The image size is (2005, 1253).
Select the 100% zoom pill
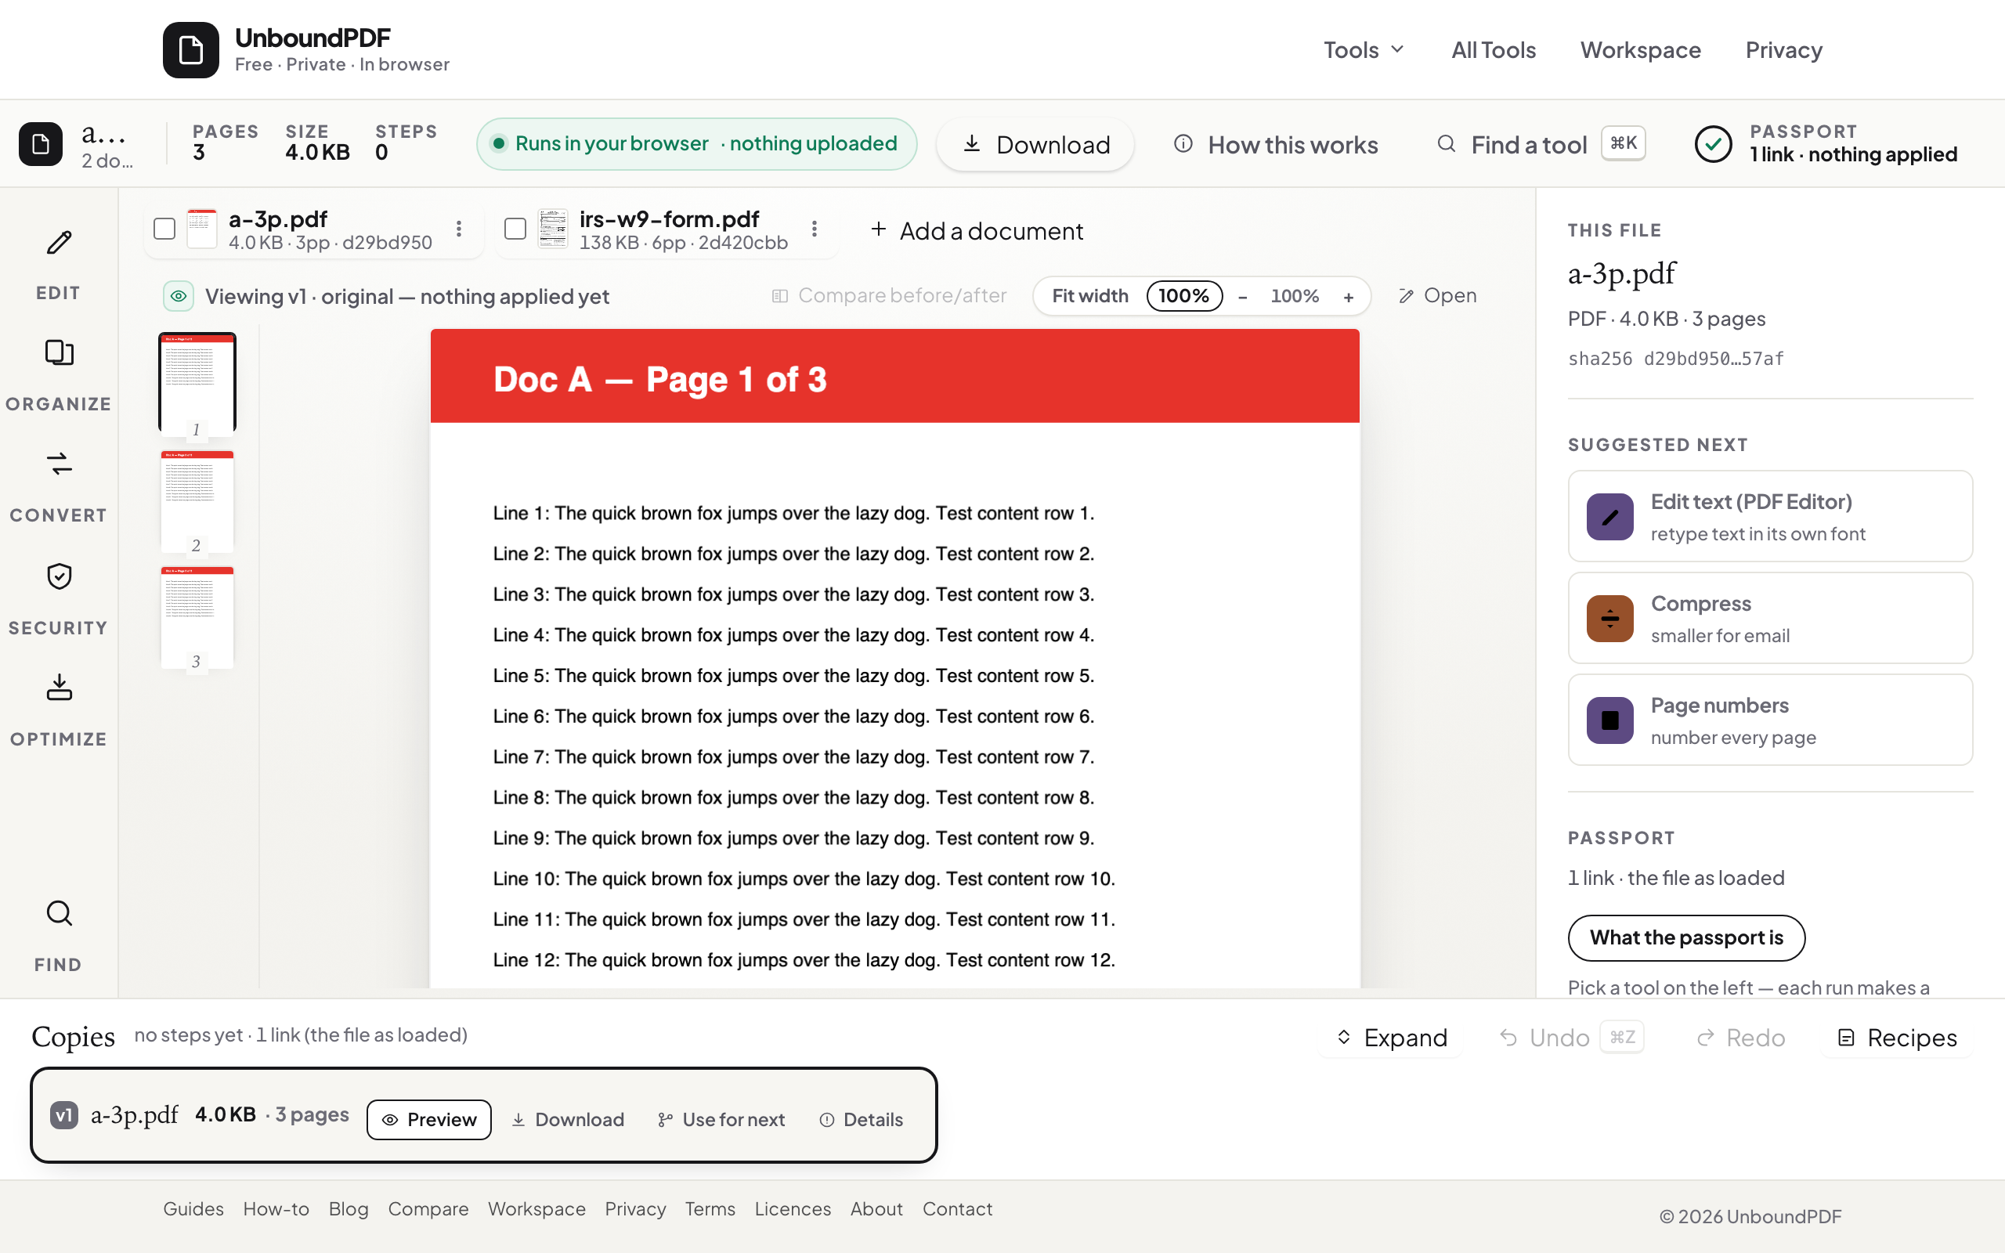pos(1184,296)
